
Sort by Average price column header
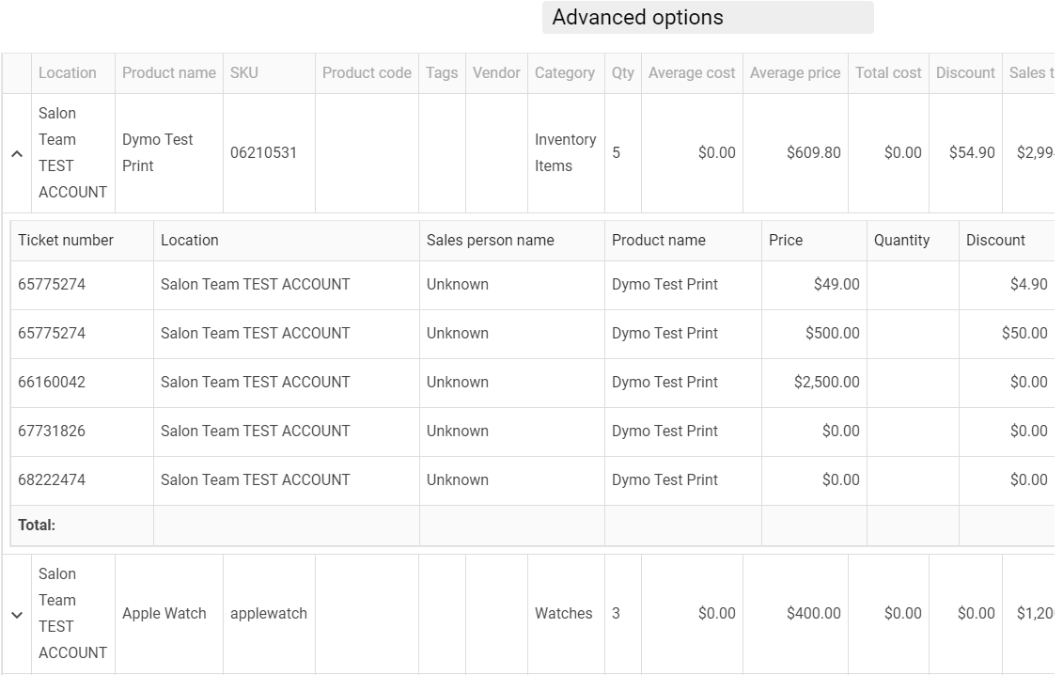coord(794,73)
